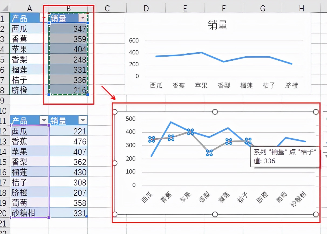Image resolution: width=327 pixels, height=234 pixels.
Task: Click the gray series data marker above 榴莲
Action: (229, 142)
